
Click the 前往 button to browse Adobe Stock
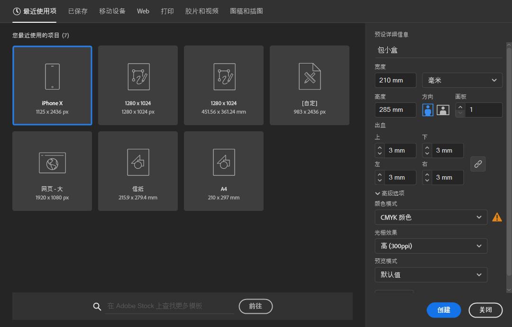click(256, 306)
